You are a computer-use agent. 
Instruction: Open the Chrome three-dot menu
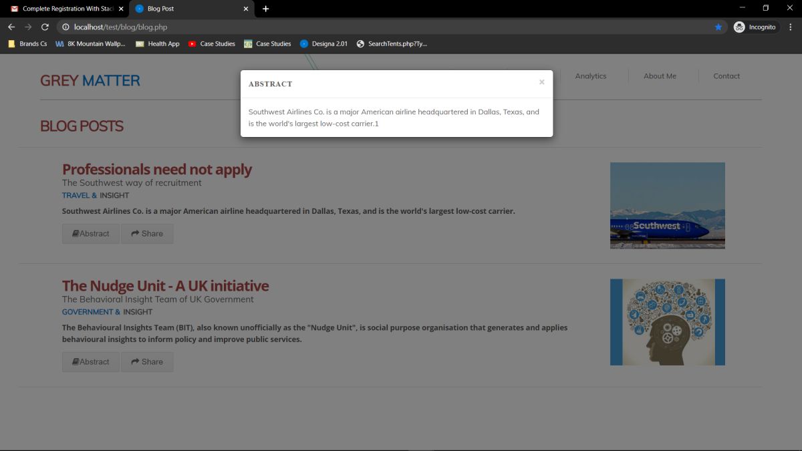[791, 27]
